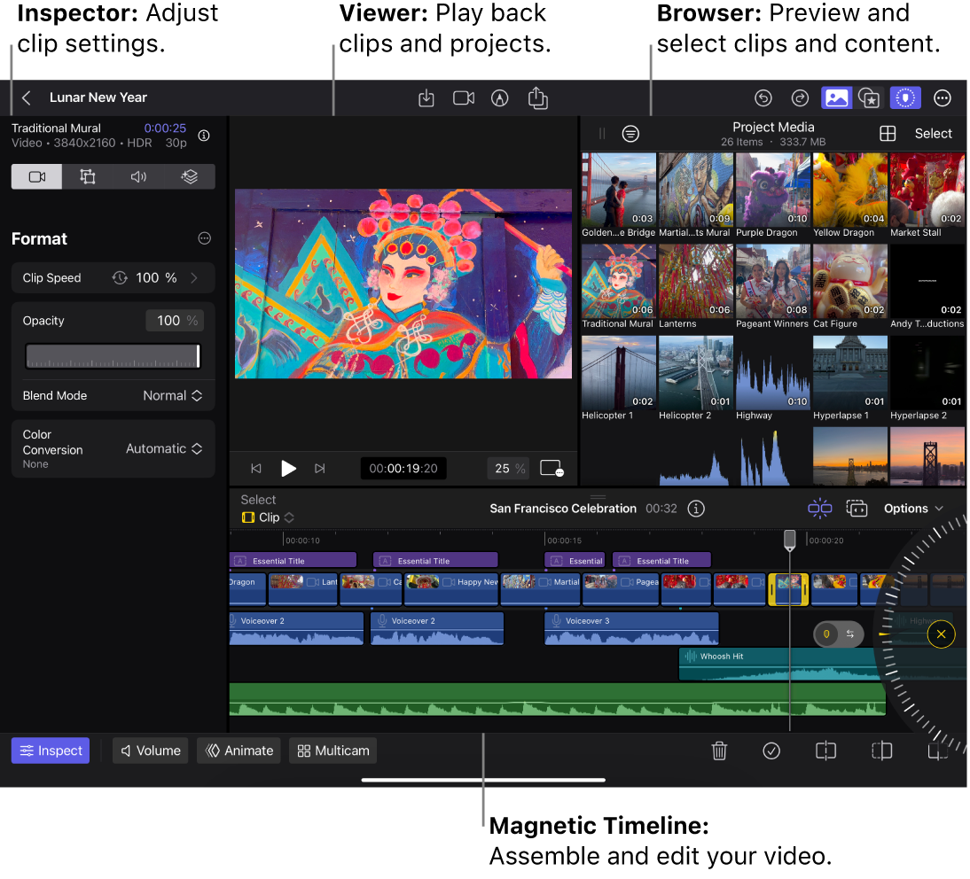
Task: Toggle the content browser photos icon
Action: pos(836,97)
